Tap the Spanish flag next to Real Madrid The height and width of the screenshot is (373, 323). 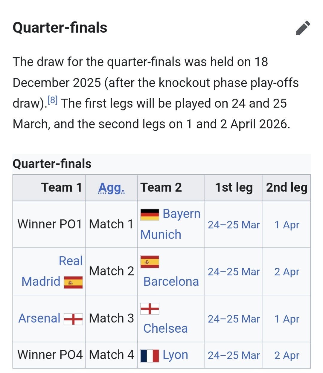[x=73, y=282]
